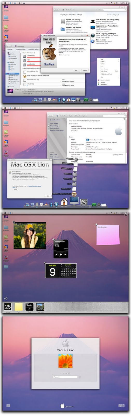Click Ease of Access button on login screen
The image size is (131, 416).
tap(8, 406)
